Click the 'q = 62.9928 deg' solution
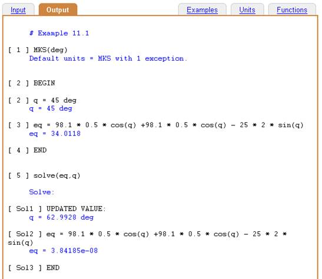Image resolution: width=322 pixels, height=279 pixels. pyautogui.click(x=61, y=217)
